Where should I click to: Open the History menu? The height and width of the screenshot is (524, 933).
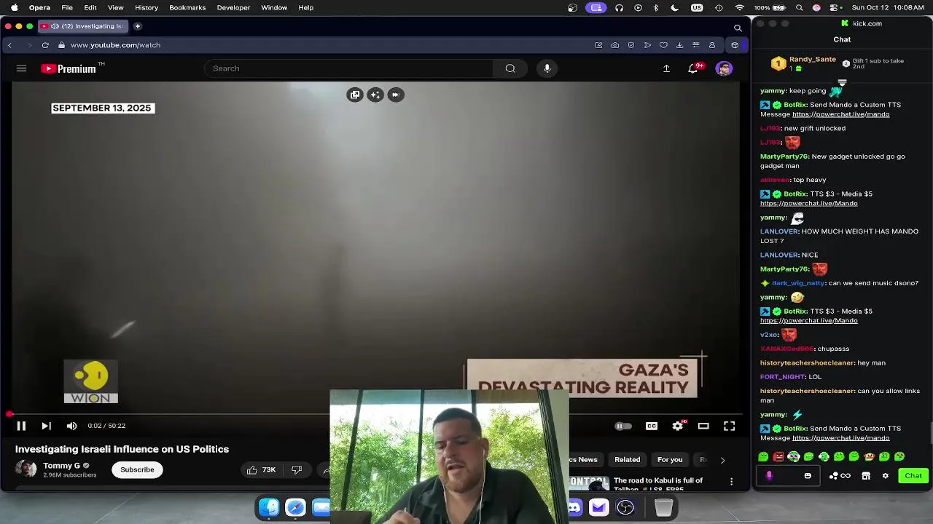(x=147, y=7)
